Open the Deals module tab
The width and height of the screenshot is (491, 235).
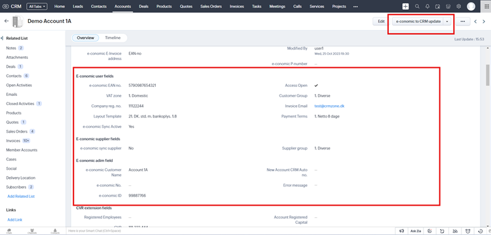[x=143, y=7]
